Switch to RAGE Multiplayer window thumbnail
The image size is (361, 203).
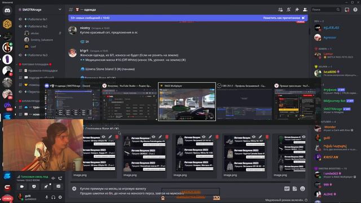click(x=187, y=101)
